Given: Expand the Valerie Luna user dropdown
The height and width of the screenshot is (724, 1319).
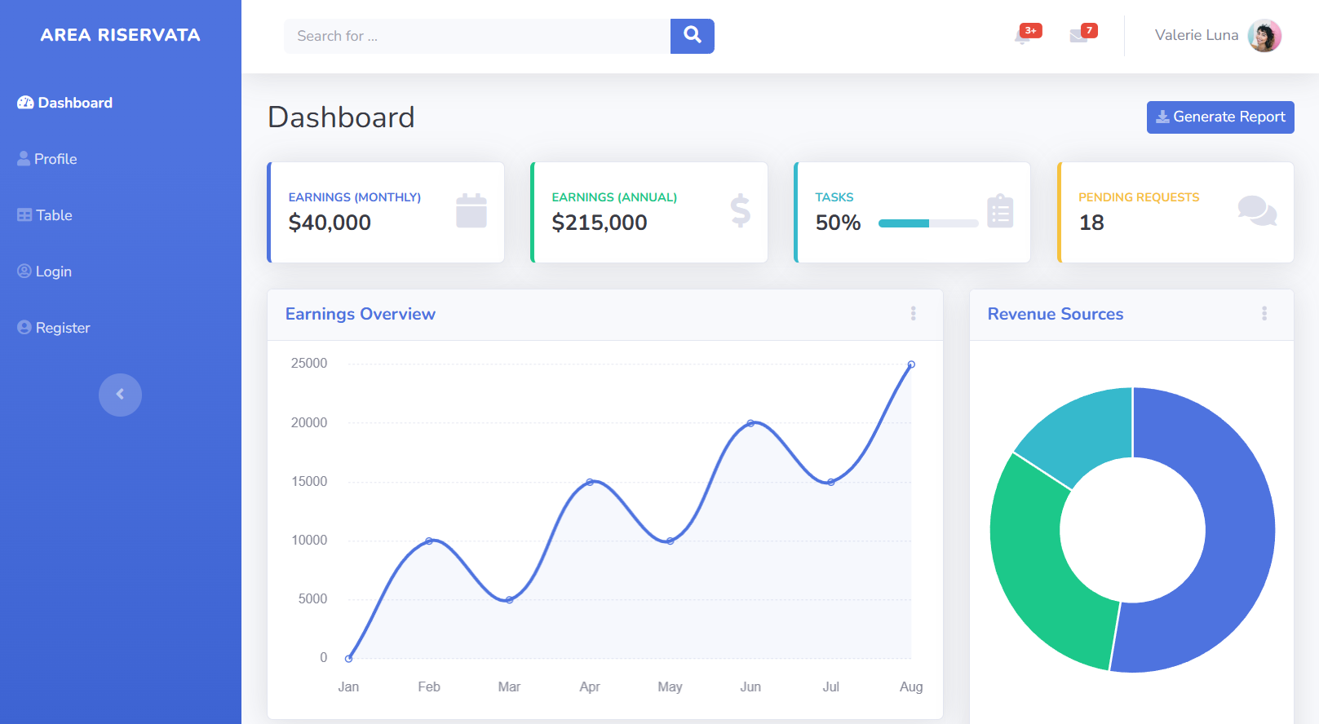Looking at the screenshot, I should (1196, 36).
